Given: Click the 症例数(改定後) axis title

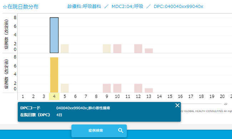Looking at the screenshot, I should [x=6, y=74].
